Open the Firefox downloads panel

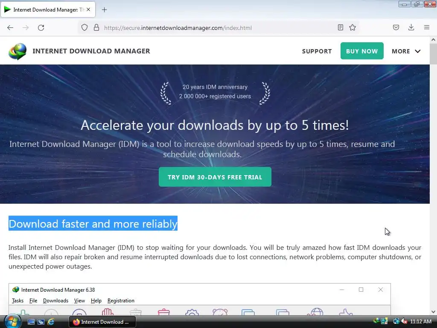[x=411, y=27]
